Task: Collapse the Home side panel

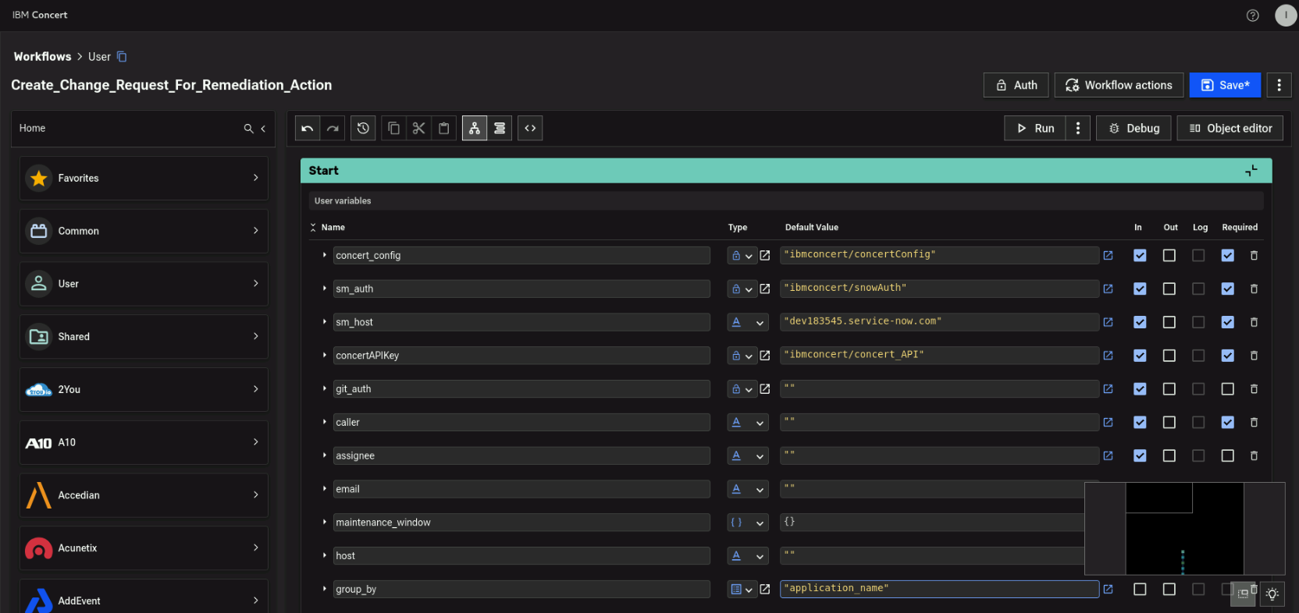Action: click(263, 129)
